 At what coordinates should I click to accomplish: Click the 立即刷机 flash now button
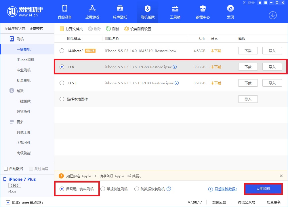click(263, 189)
